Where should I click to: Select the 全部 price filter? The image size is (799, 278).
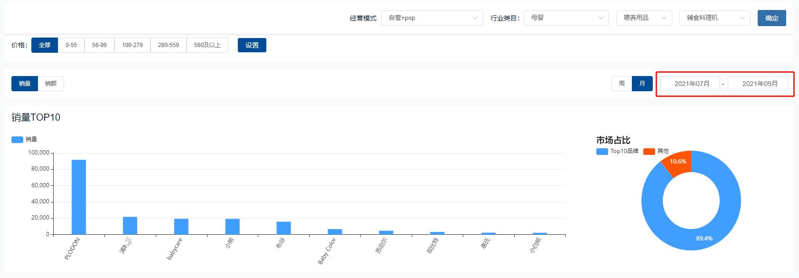45,45
